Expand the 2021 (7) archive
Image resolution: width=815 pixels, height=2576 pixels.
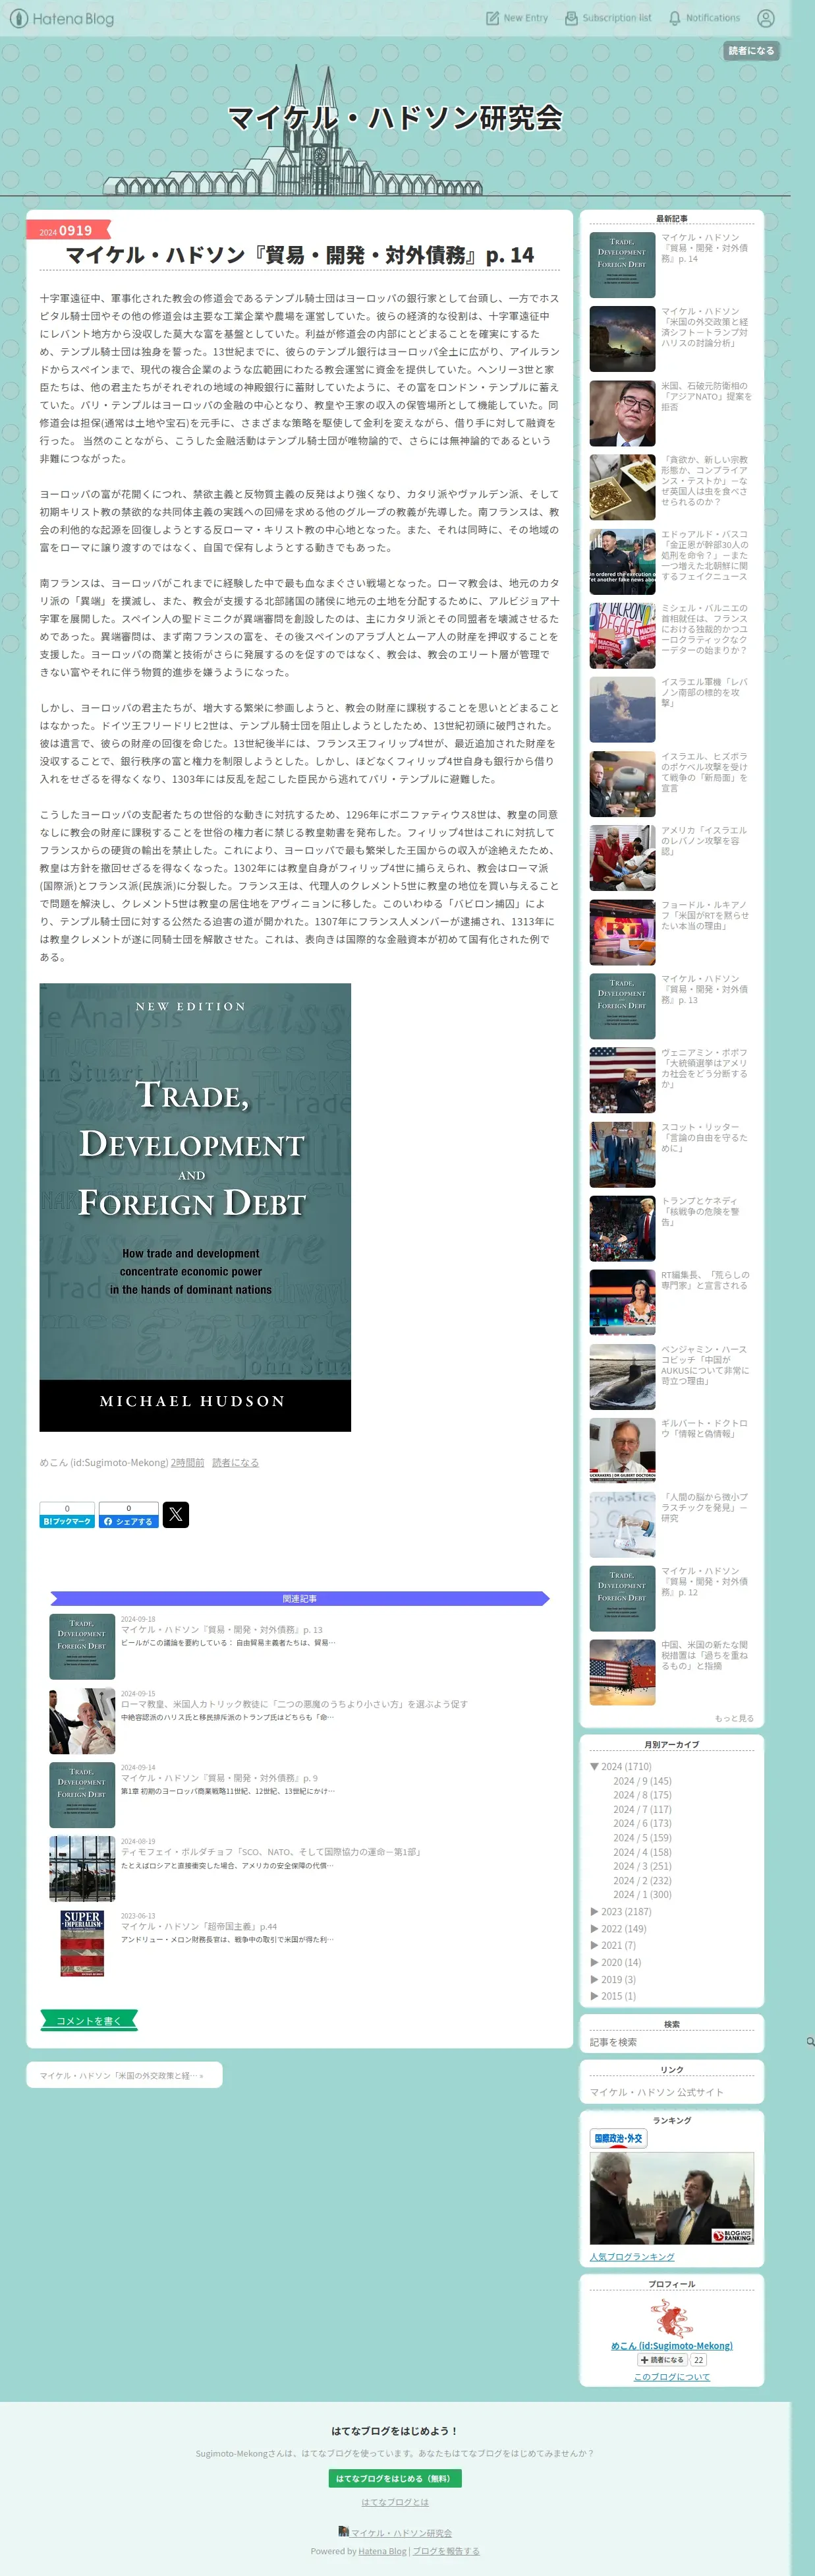[x=595, y=1946]
